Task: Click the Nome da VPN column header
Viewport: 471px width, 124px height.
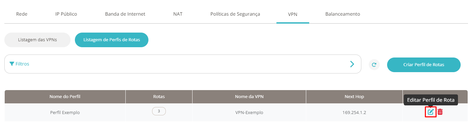Action: point(249,97)
